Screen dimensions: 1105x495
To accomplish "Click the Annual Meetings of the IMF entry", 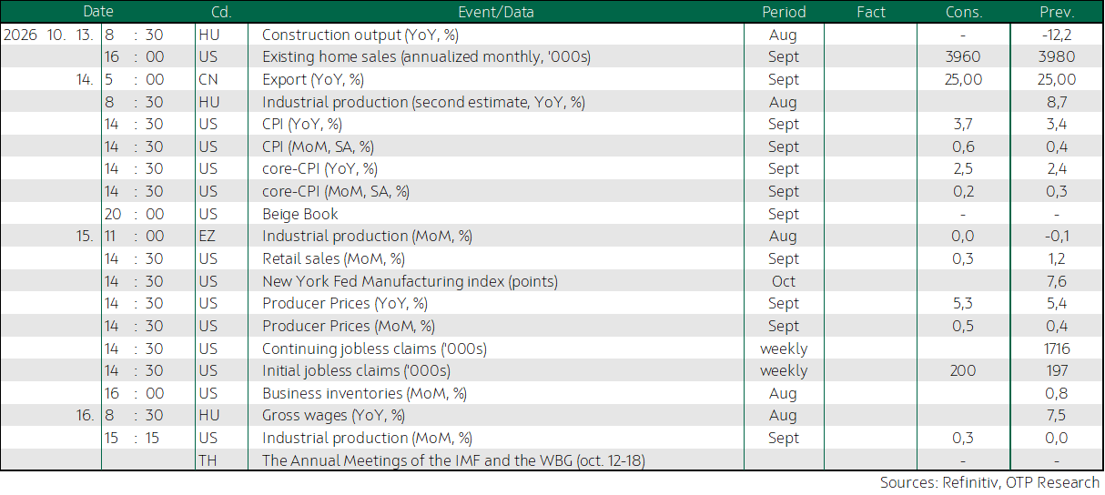I will 453,460.
